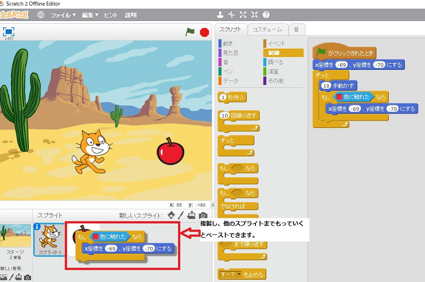The width and height of the screenshot is (425, 282).
Task: Open the globe language menu
Action: 41,14
